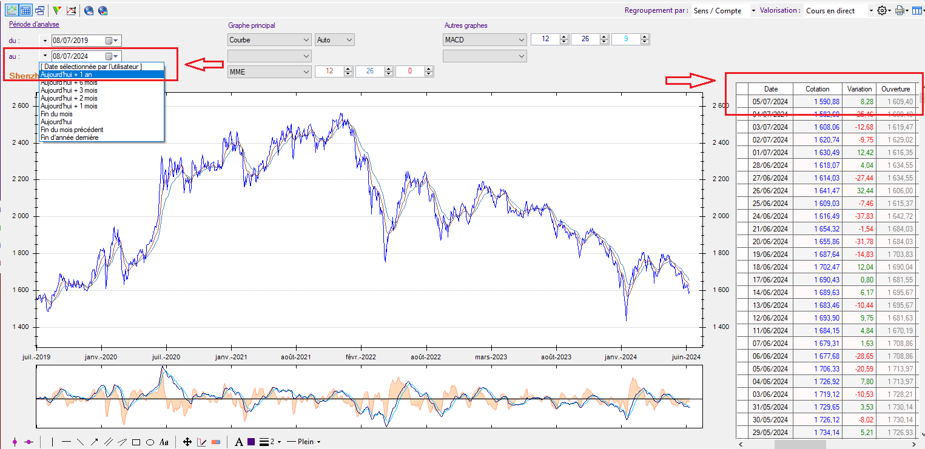
Task: Click the 'Période d'analyse' link
Action: [x=33, y=24]
